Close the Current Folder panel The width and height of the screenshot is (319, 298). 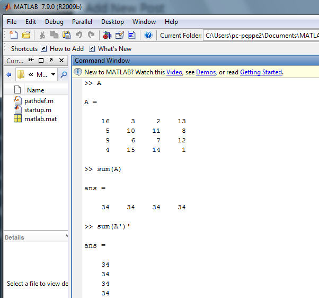point(61,61)
